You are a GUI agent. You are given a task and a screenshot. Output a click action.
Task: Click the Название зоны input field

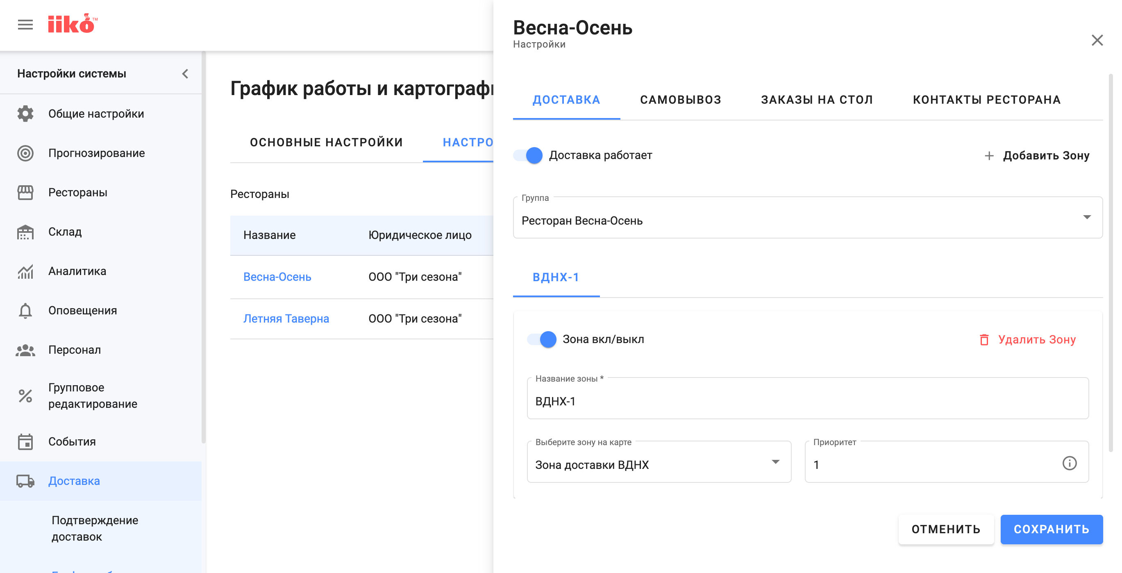[808, 398]
